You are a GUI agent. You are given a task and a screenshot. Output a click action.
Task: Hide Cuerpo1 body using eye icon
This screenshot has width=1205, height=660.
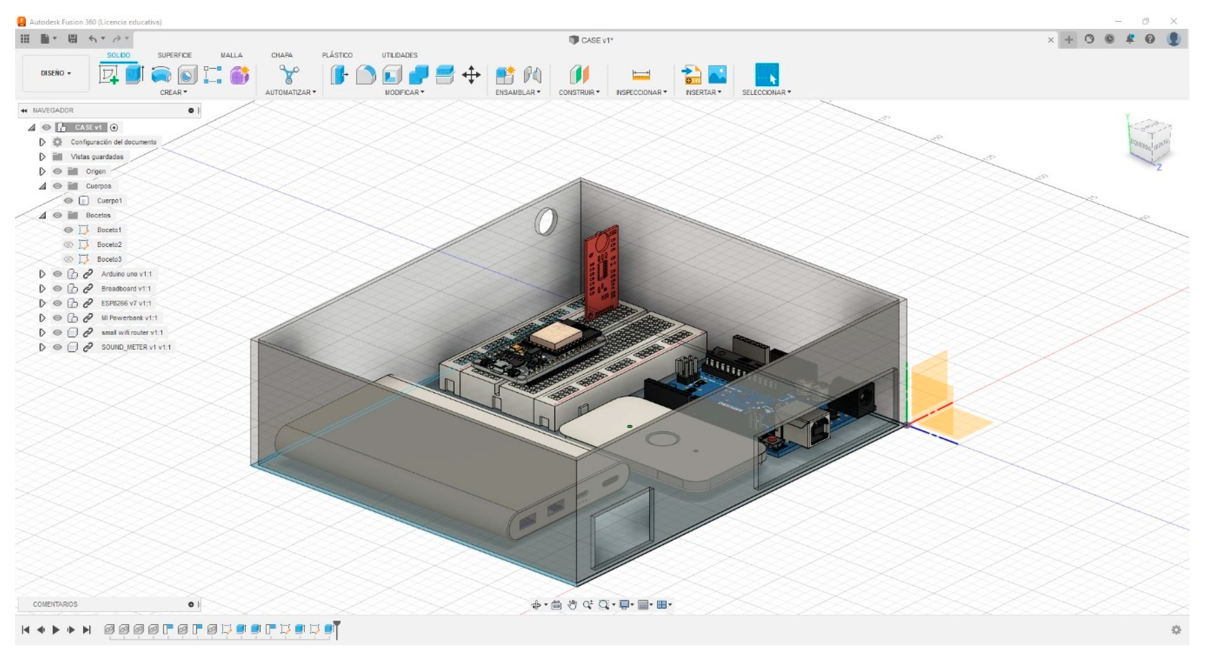coord(68,200)
